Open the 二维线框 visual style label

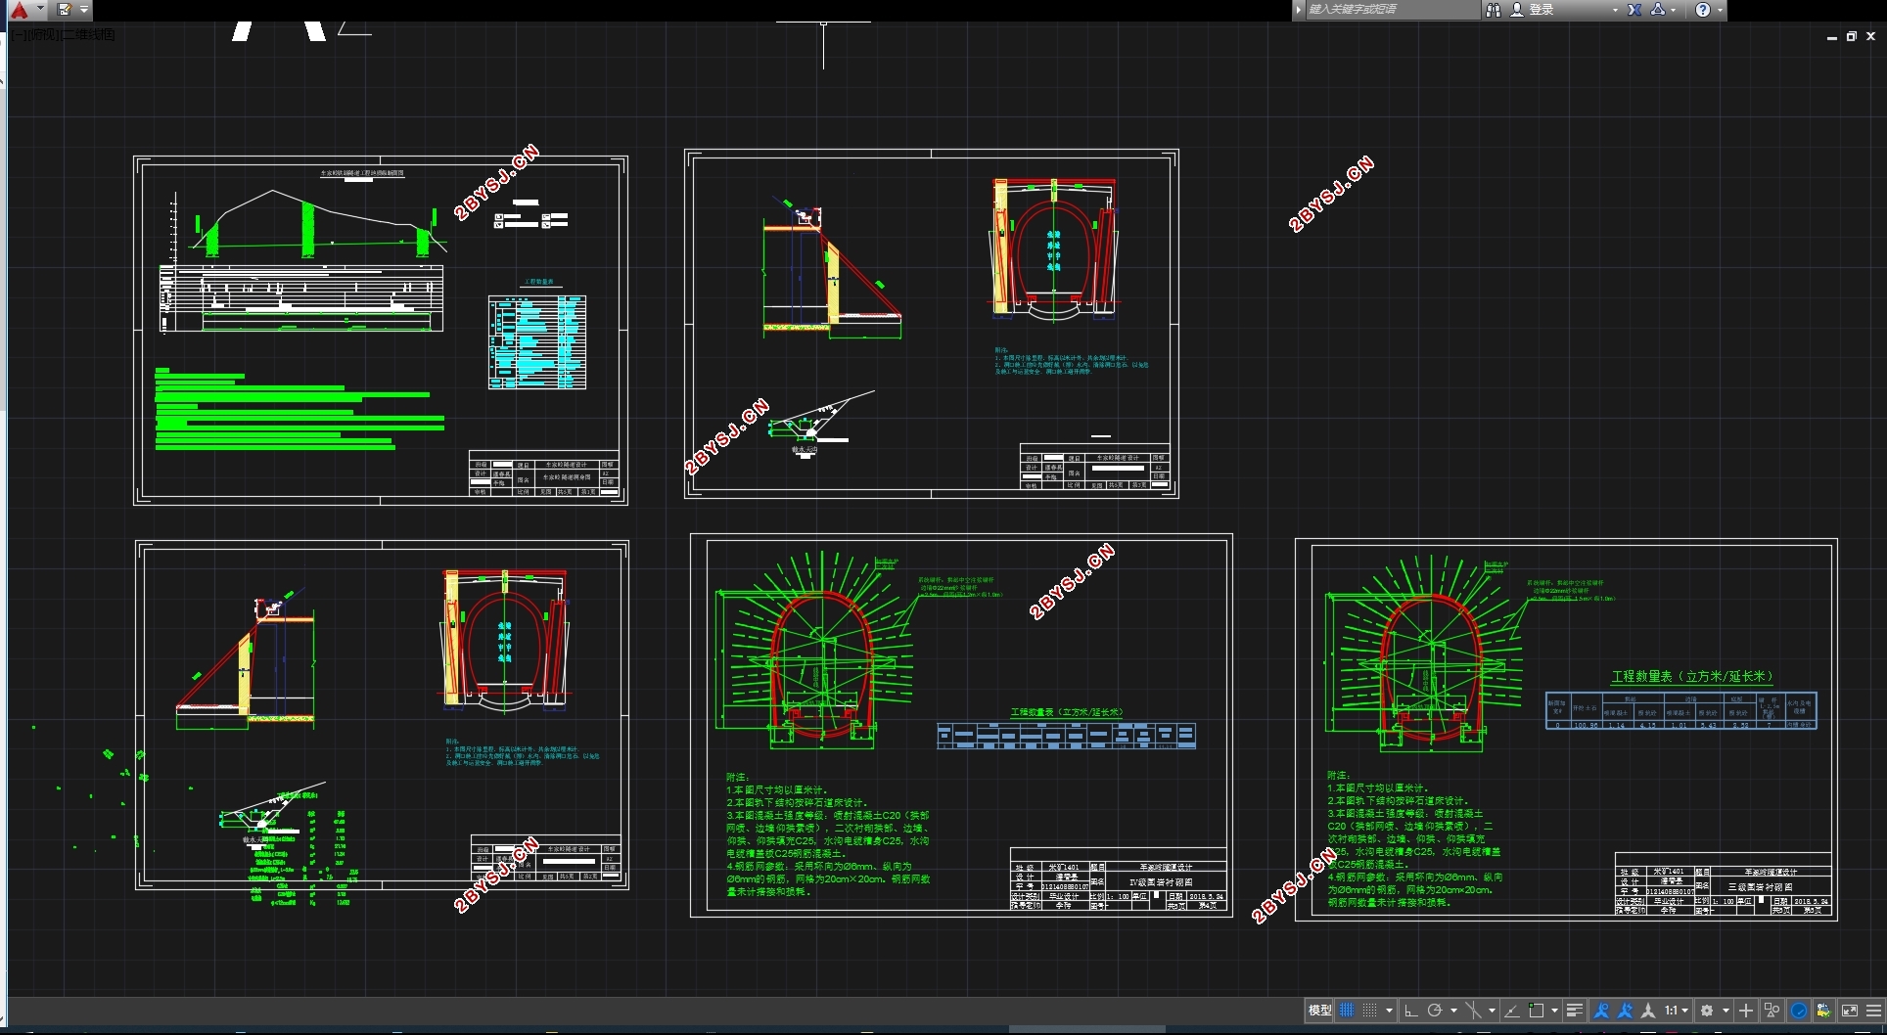click(x=89, y=34)
